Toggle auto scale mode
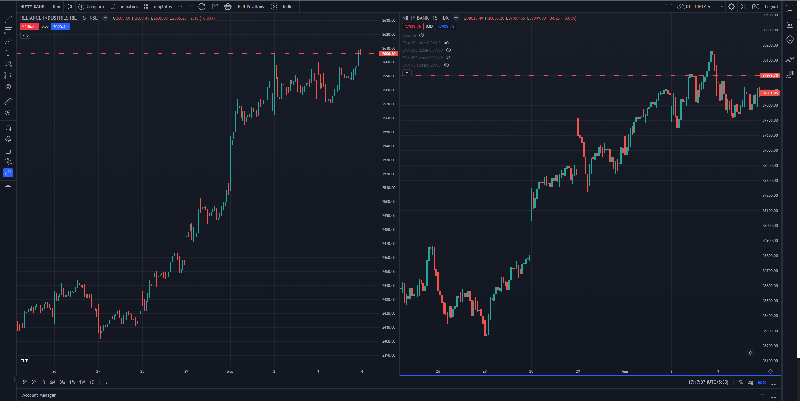Viewport: 800px width, 401px height. 762,382
